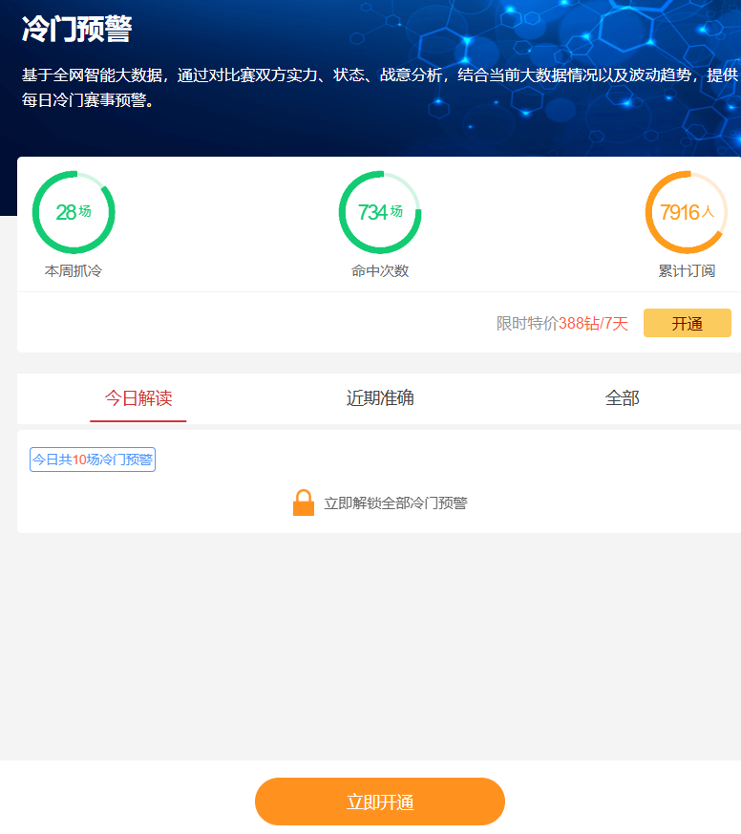Screen dimensions: 741x834
Task: Click the green 28场 progress ring
Action: point(74,212)
